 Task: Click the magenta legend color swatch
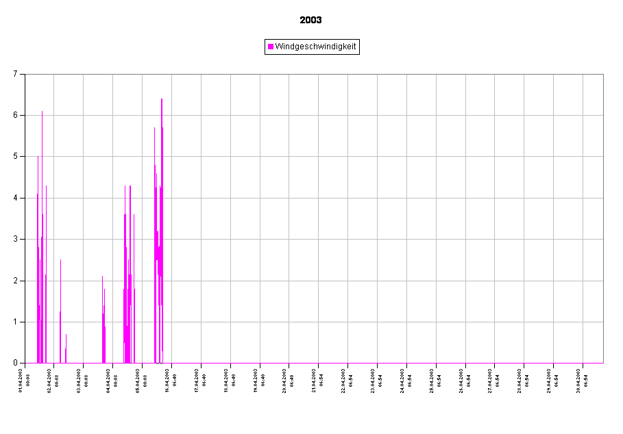[271, 47]
